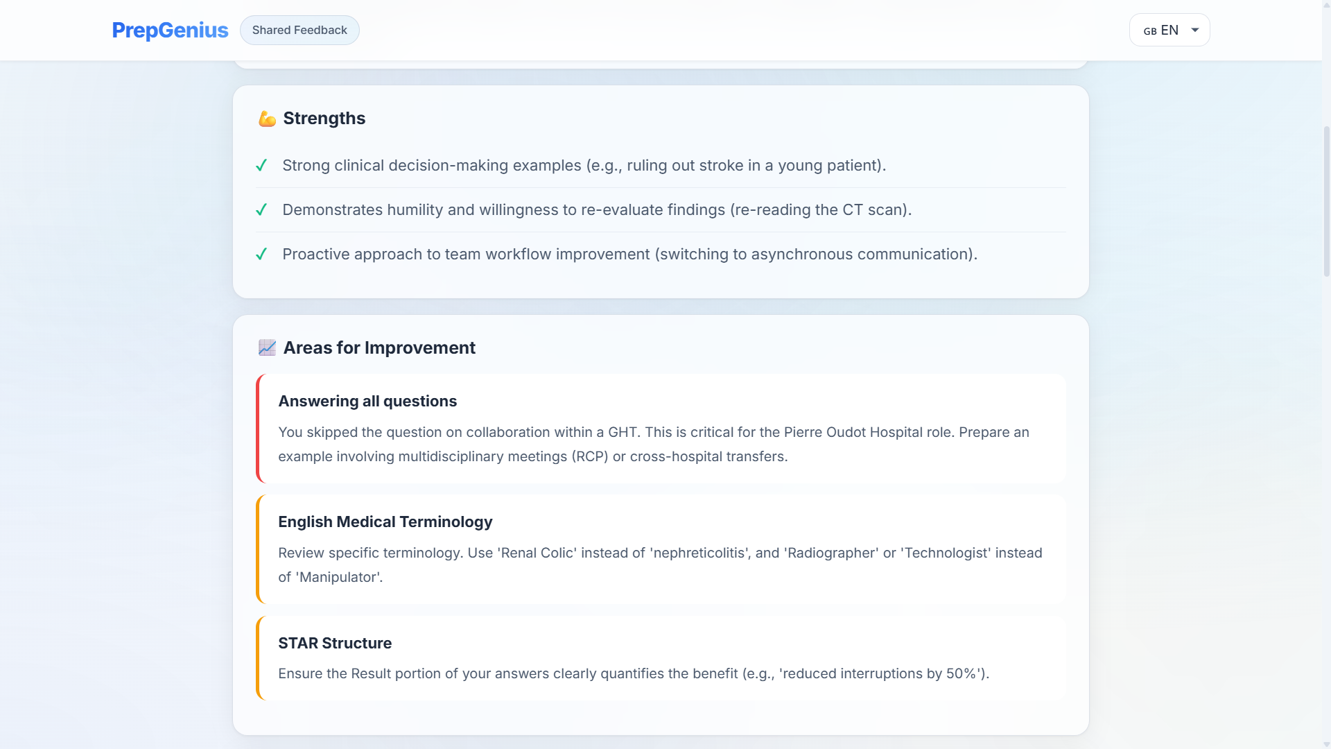The width and height of the screenshot is (1331, 749).
Task: Click the Shared Feedback badge
Action: tap(299, 30)
